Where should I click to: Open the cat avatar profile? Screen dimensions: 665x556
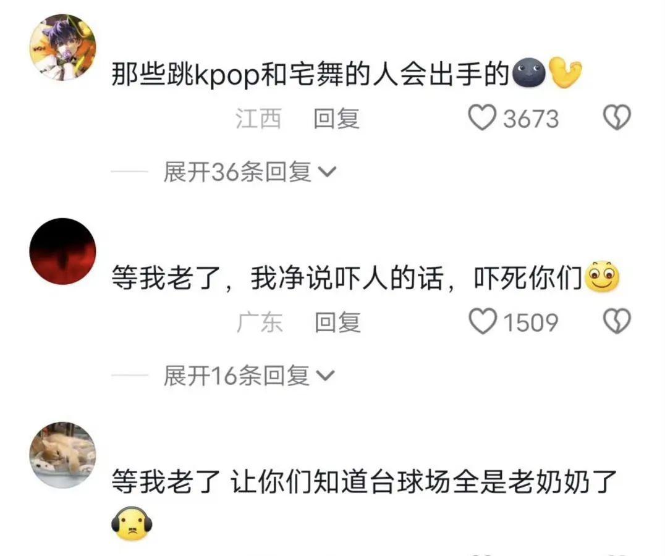click(63, 455)
